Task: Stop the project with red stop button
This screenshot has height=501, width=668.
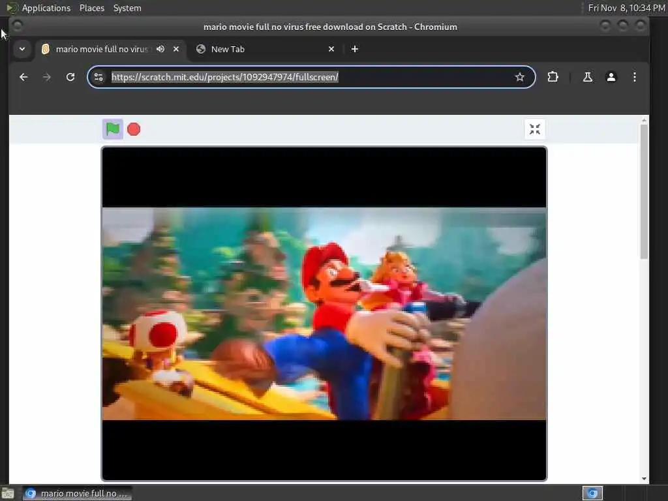Action: [x=134, y=129]
